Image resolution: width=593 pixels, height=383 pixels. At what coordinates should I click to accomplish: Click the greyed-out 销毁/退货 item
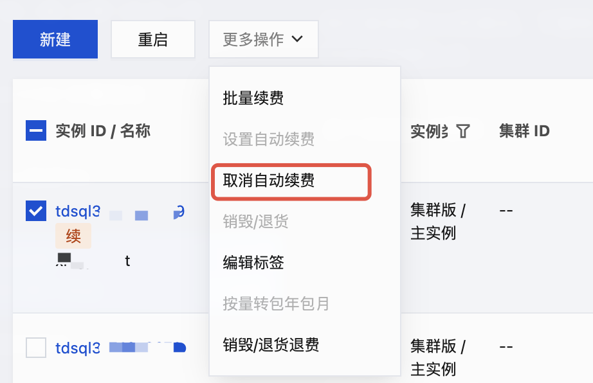point(255,222)
